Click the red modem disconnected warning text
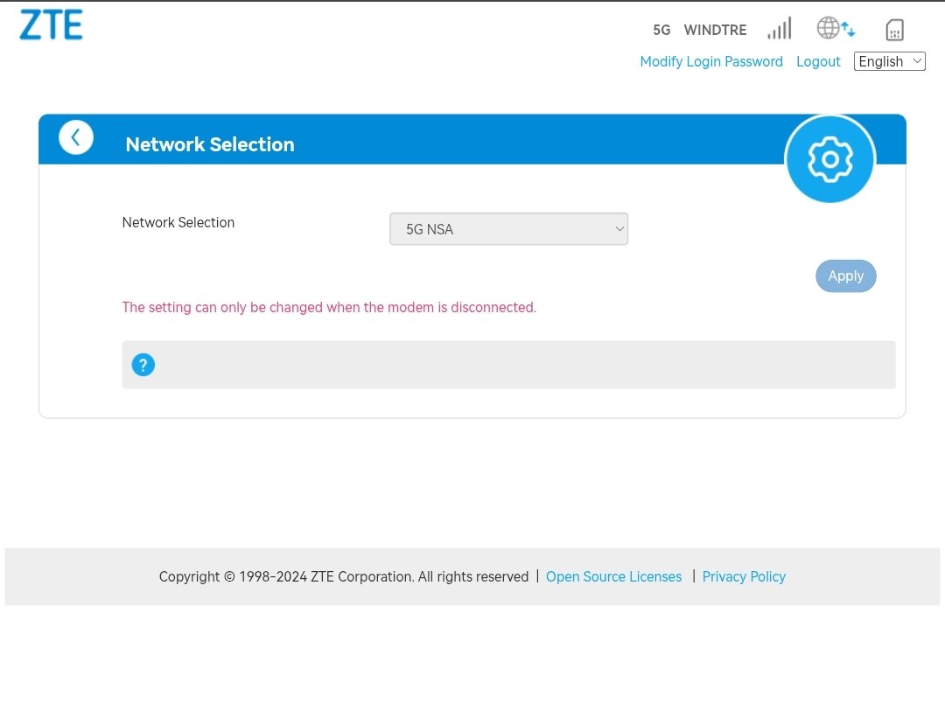945x711 pixels. (329, 307)
